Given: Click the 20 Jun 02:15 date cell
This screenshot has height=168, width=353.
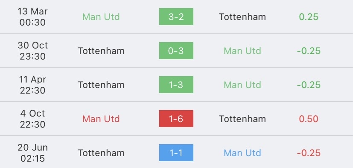Looking at the screenshot, I should point(32,153).
